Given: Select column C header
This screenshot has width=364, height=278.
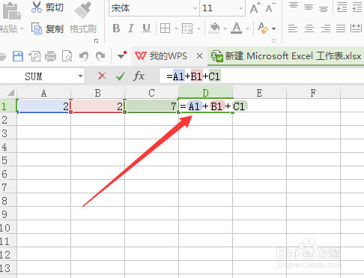Looking at the screenshot, I should point(151,93).
